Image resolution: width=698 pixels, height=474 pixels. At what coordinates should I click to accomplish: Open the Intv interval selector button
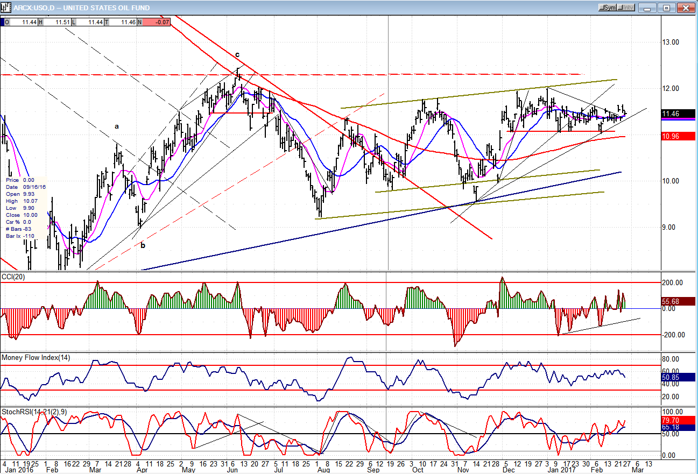click(626, 8)
